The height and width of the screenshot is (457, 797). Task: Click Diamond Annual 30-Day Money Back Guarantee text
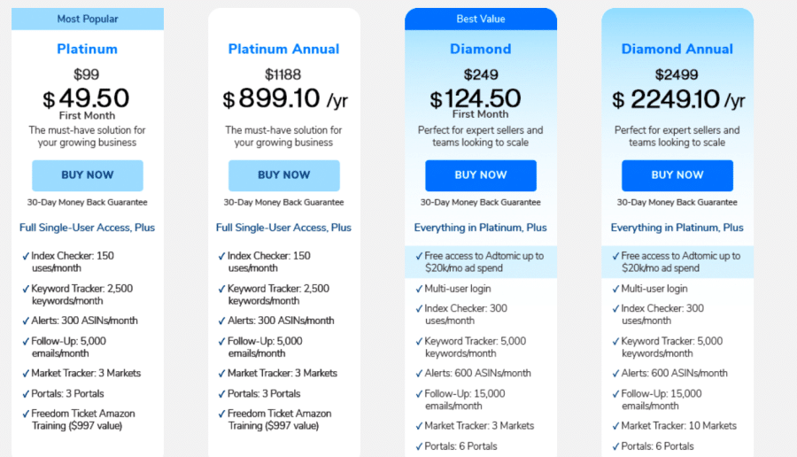click(x=677, y=202)
